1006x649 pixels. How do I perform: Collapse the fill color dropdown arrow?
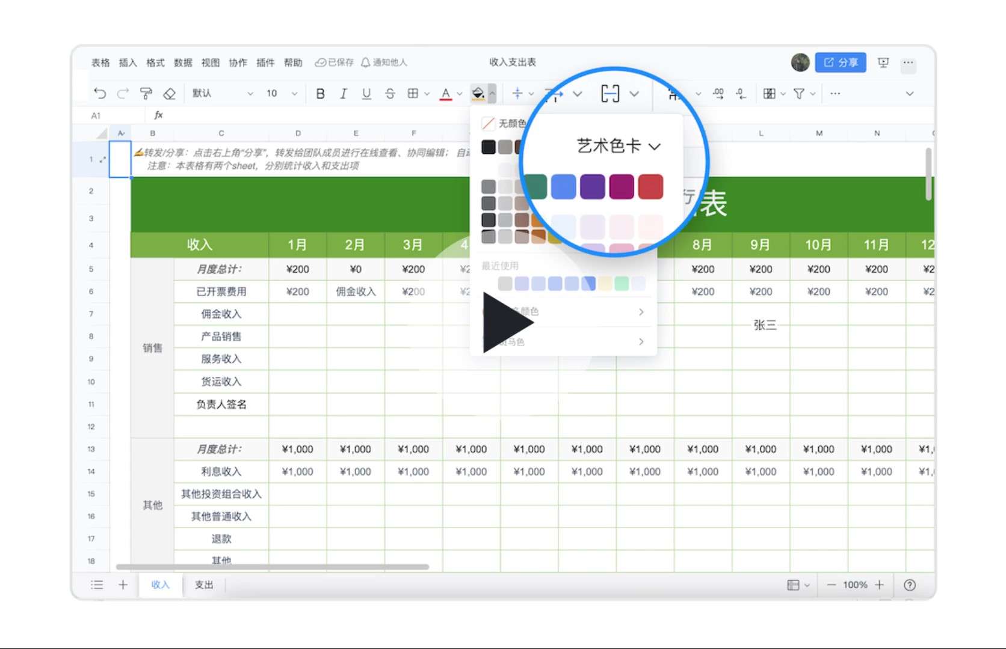(492, 94)
